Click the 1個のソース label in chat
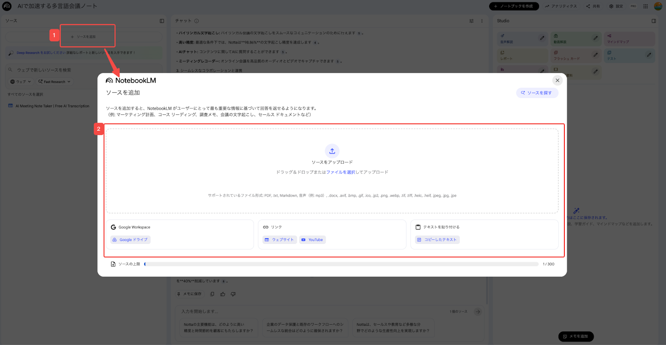This screenshot has width=666, height=345. (x=458, y=311)
